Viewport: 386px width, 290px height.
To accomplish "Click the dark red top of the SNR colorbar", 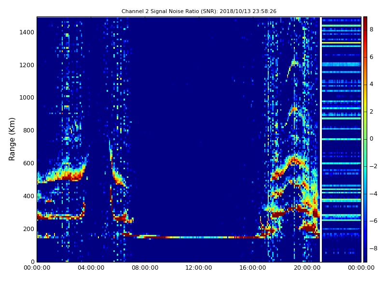I will [365, 21].
